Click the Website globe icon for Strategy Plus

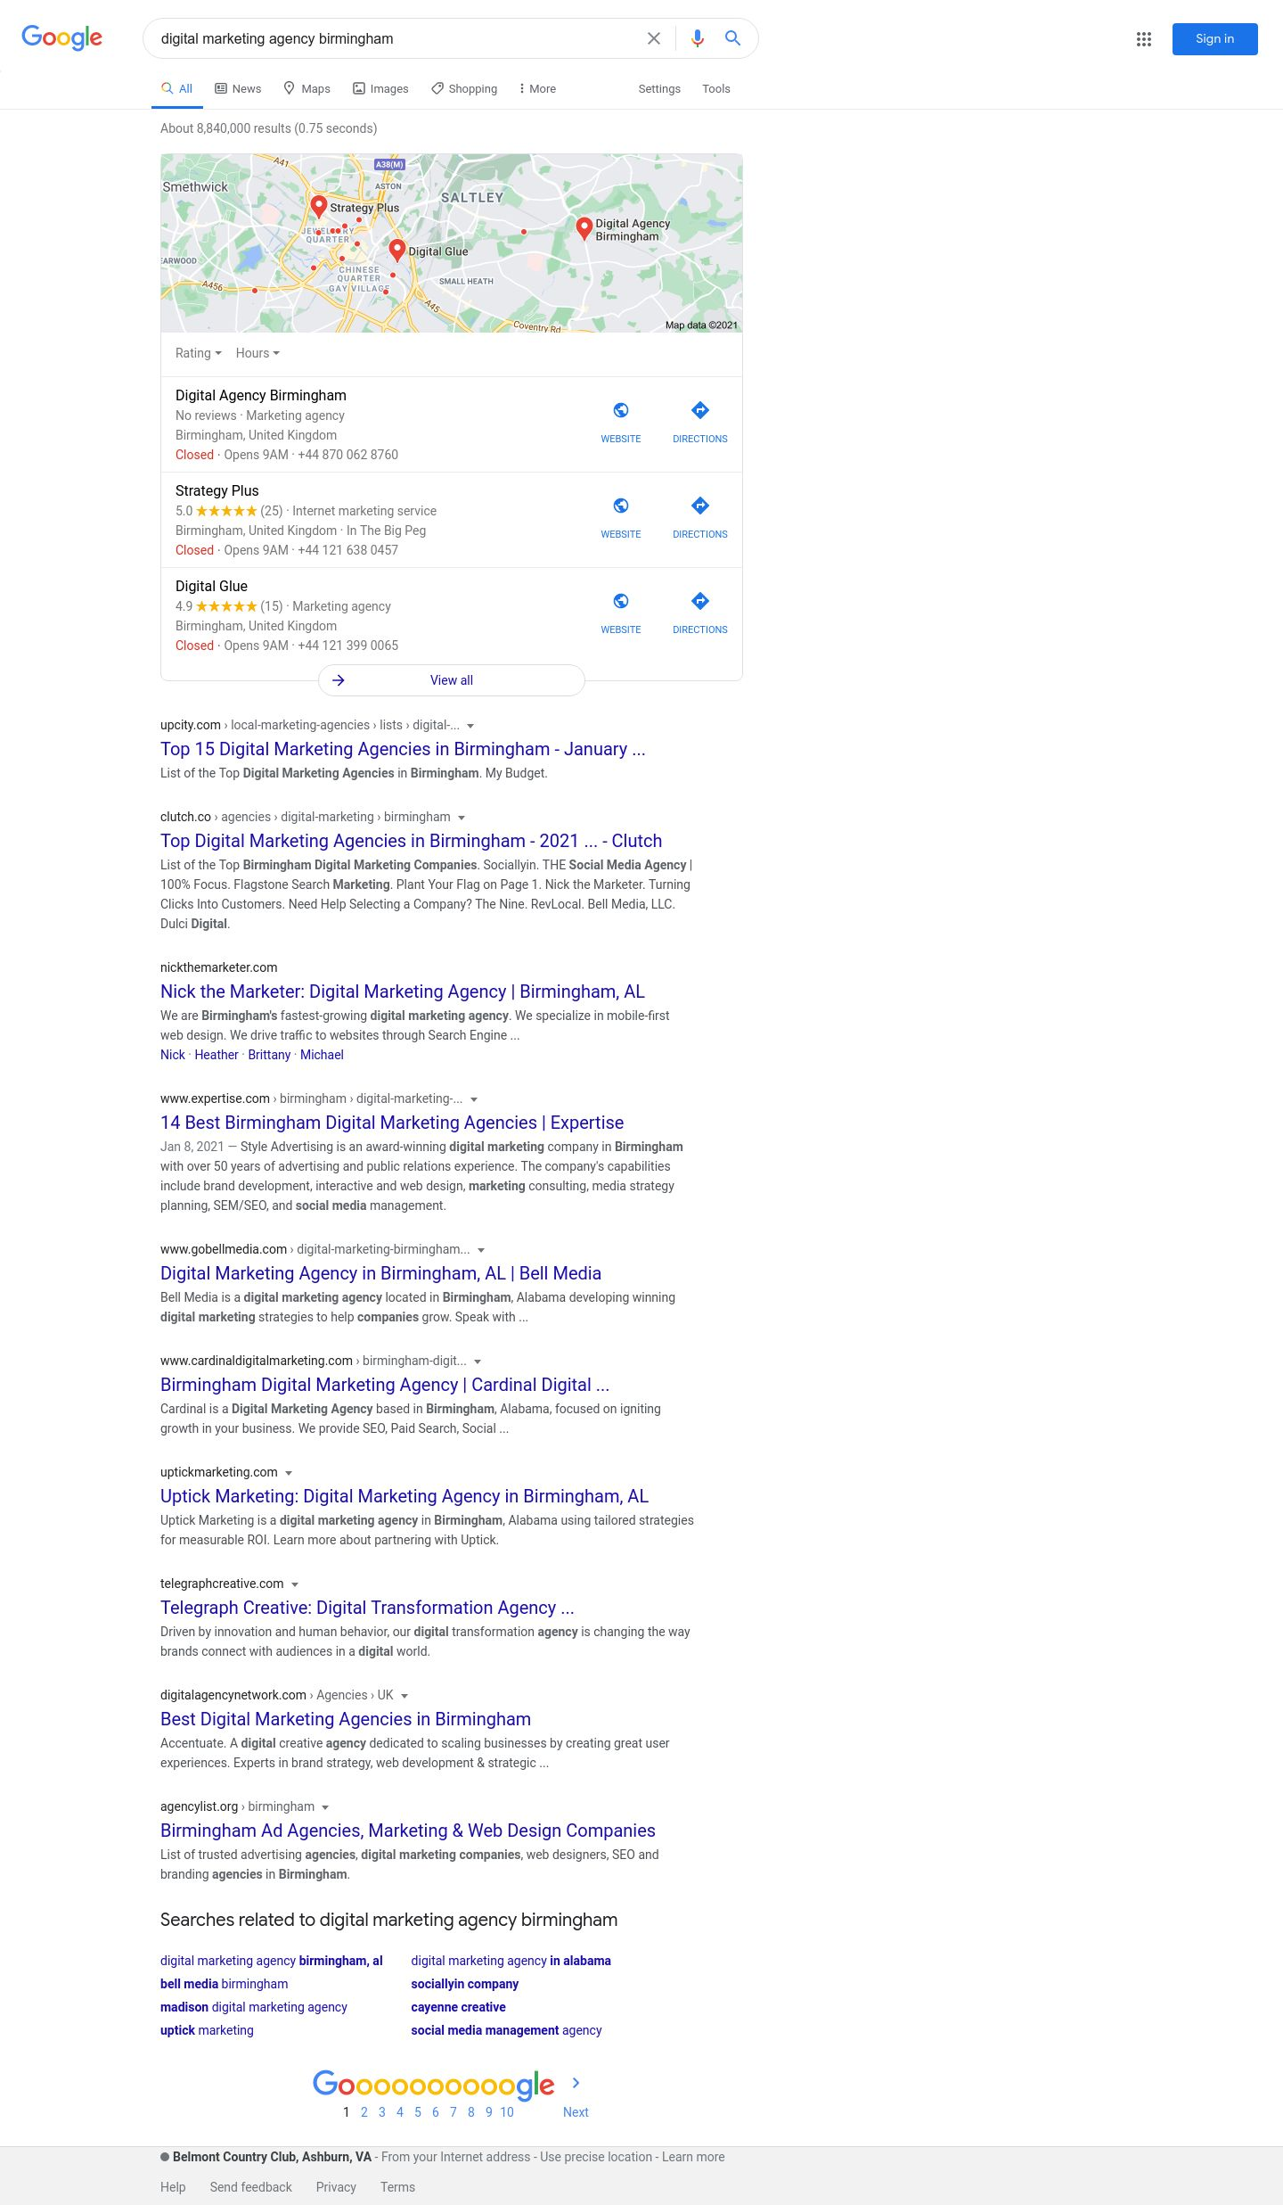coord(621,506)
